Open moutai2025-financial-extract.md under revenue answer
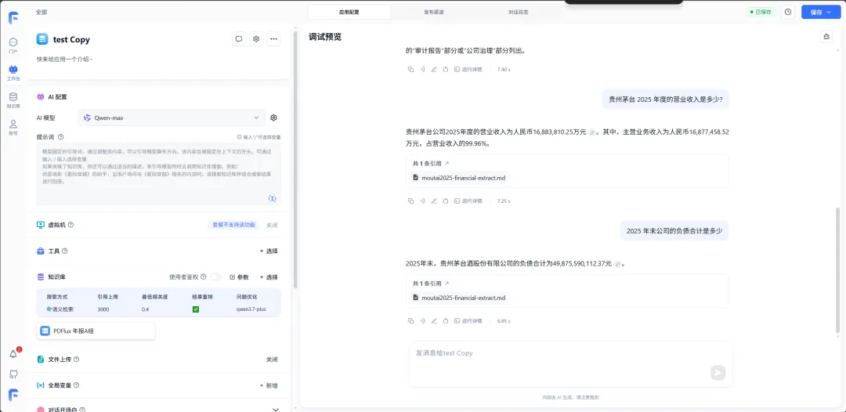 point(460,178)
